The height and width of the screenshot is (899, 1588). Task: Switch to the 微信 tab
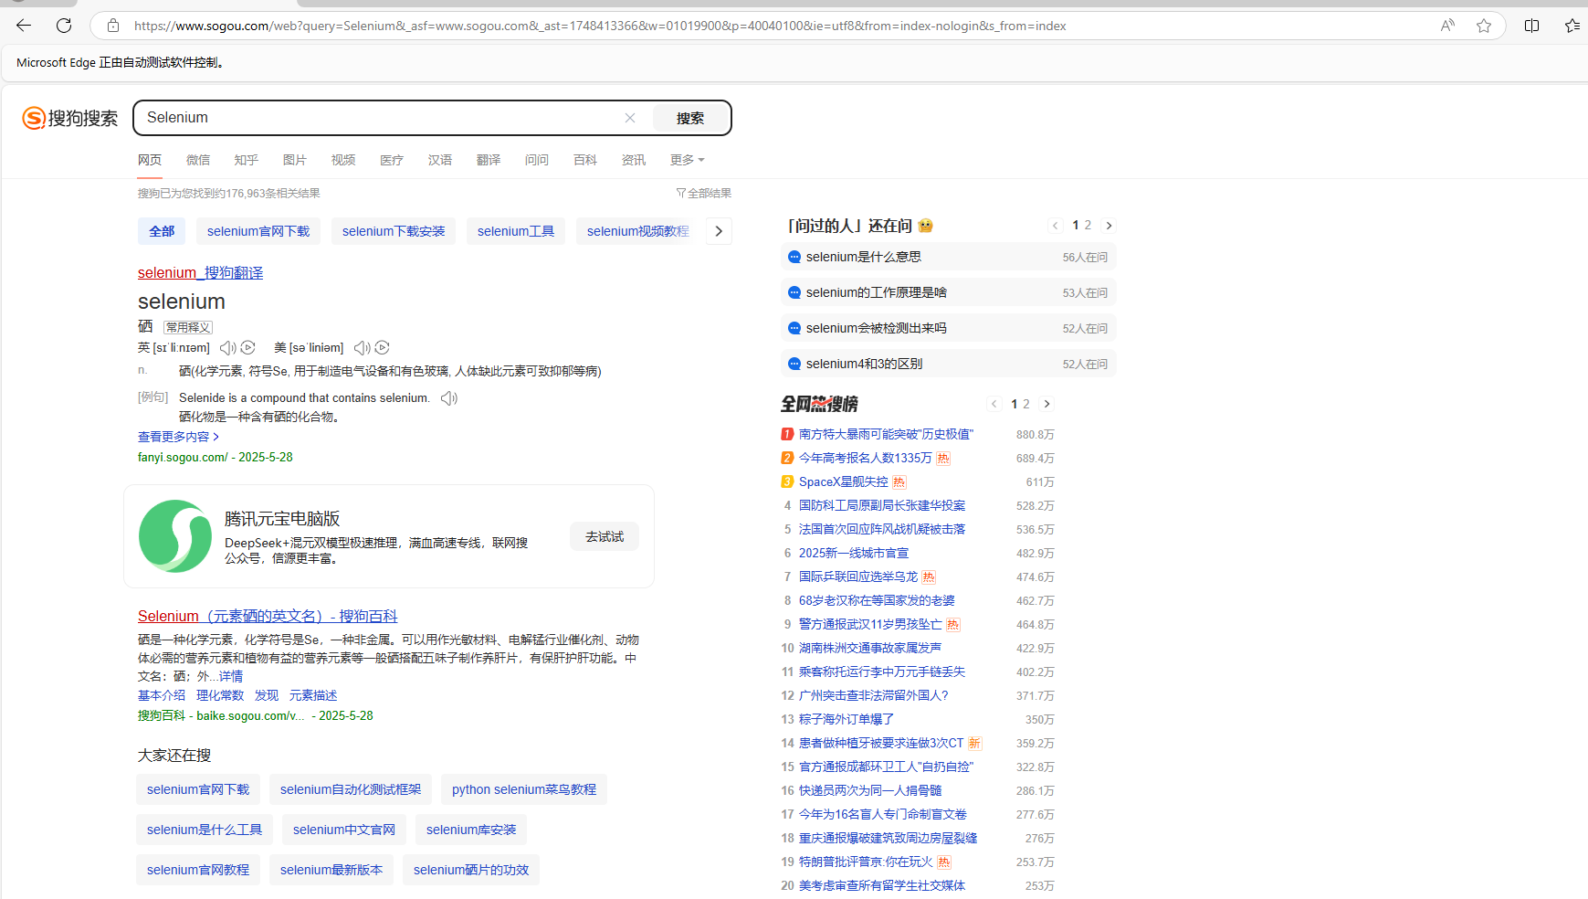coord(198,160)
